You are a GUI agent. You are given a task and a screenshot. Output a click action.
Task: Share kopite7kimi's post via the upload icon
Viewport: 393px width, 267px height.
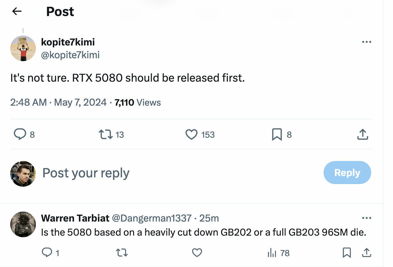point(363,134)
